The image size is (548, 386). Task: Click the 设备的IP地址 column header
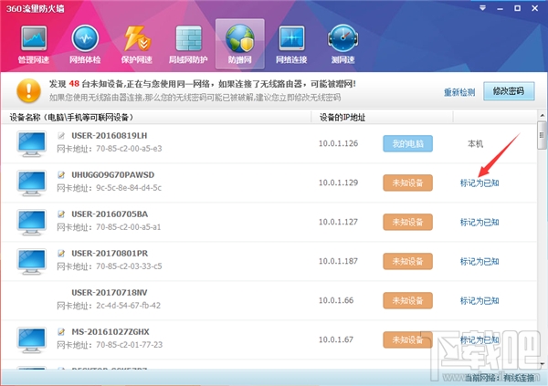[x=382, y=118]
